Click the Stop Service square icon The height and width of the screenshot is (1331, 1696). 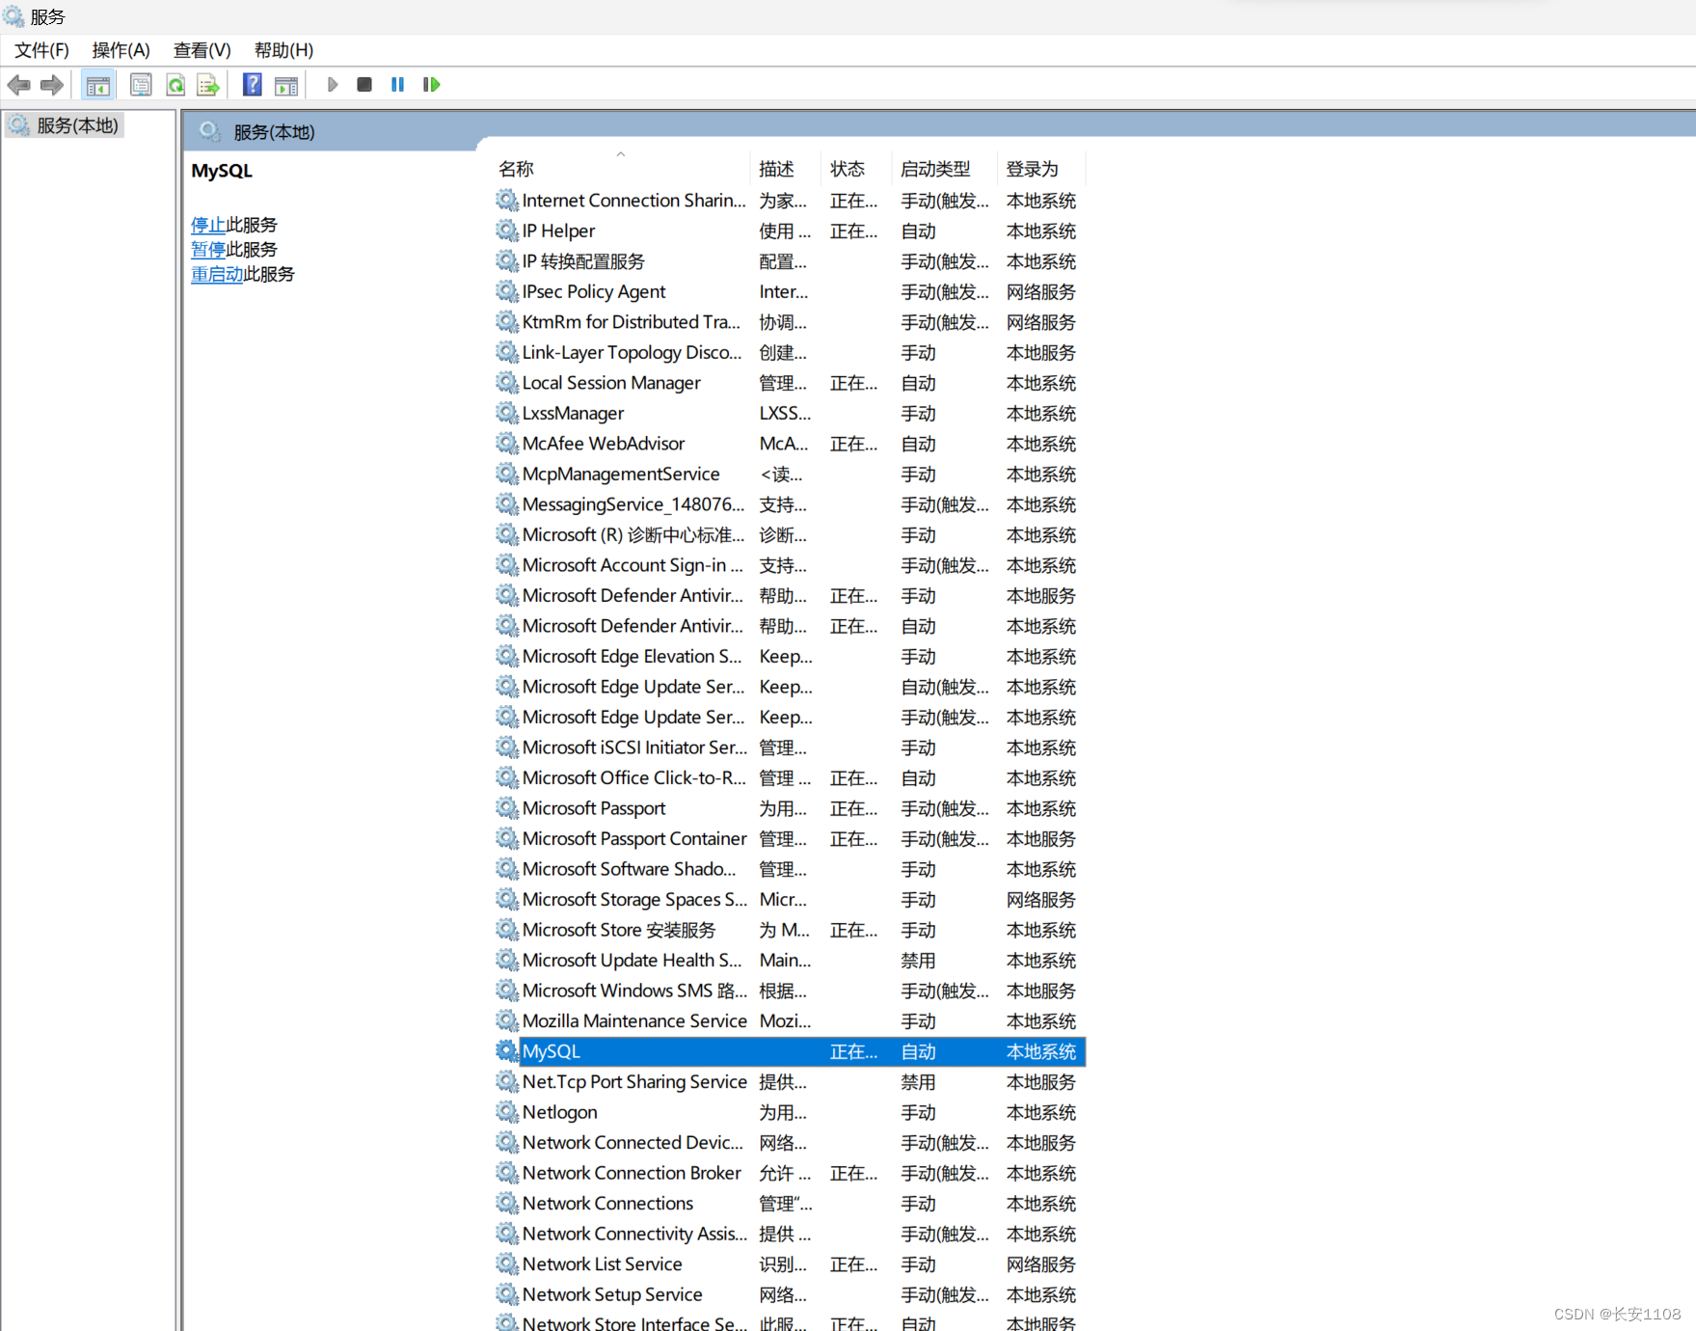pos(364,85)
